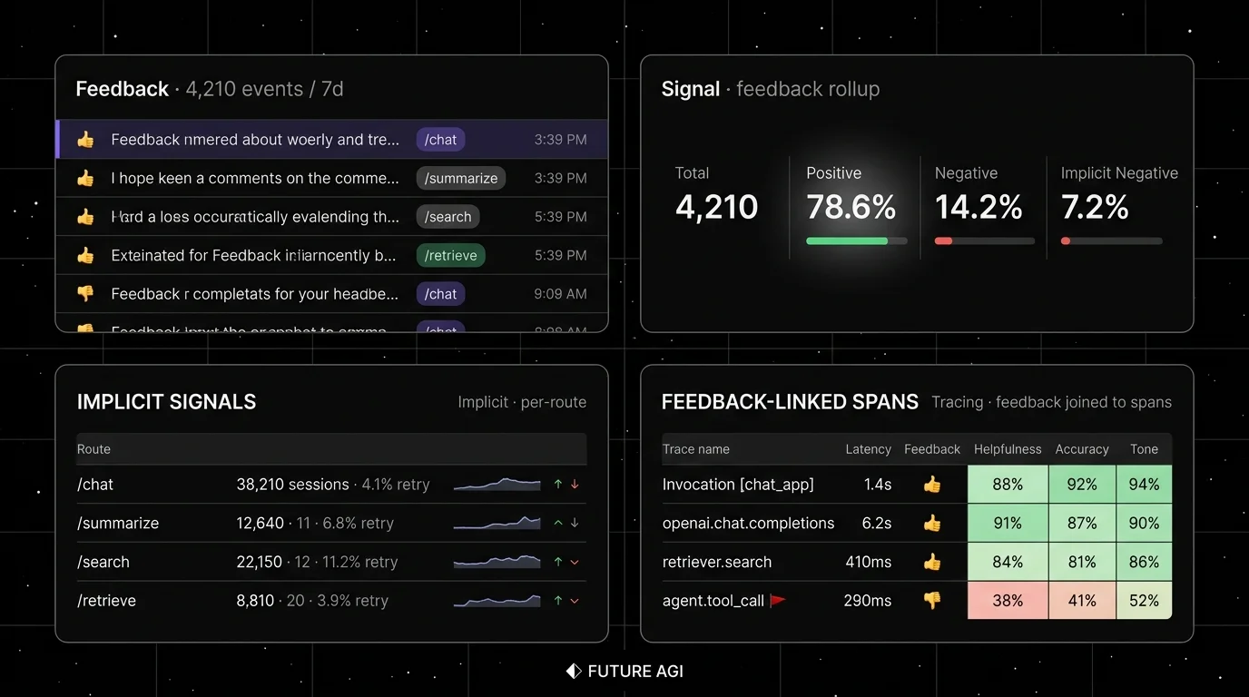
Task: Click thumbs-up icon on 'Hard a loss' row
Action: [x=85, y=217]
